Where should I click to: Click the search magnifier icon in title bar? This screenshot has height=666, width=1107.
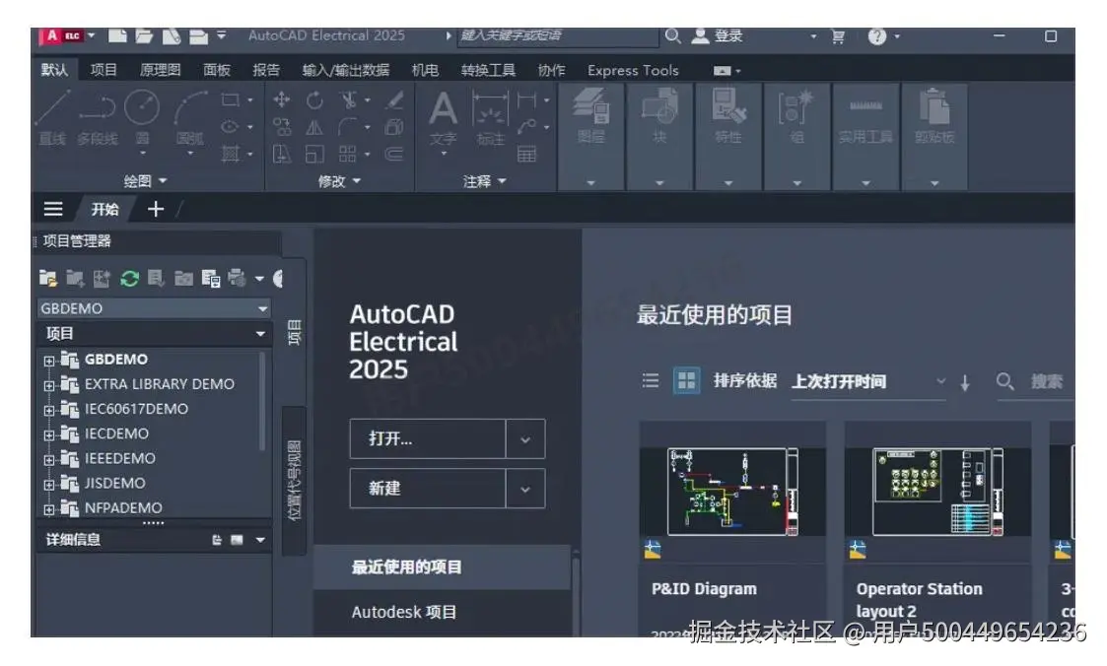tap(673, 35)
